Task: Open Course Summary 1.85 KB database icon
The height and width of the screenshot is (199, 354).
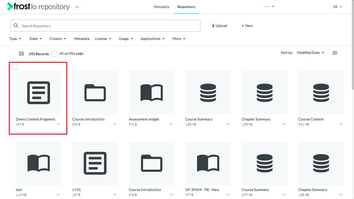Action: (208, 93)
